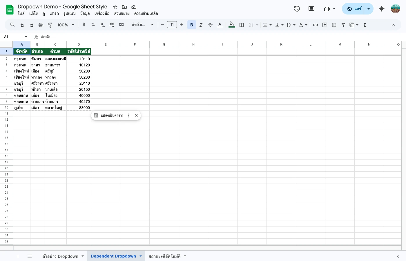
Task: Open the name box dropdown
Action: pyautogui.click(x=26, y=37)
